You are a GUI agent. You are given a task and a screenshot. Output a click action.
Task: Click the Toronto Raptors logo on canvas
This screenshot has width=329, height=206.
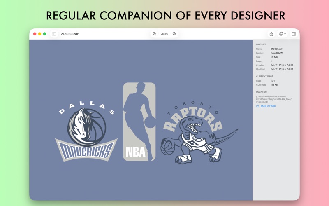coord(199,132)
